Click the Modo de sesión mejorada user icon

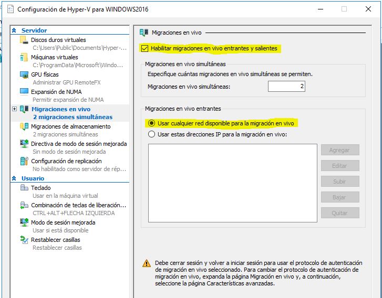click(x=24, y=222)
